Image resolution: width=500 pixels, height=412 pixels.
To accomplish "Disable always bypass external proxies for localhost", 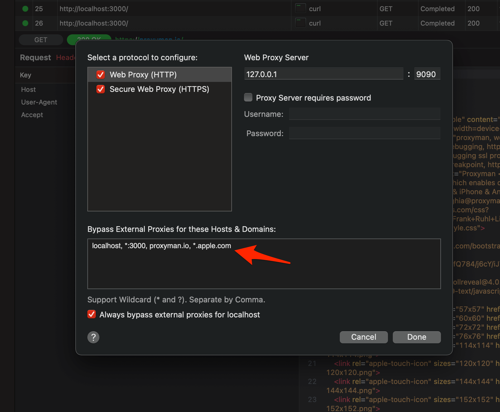I will click(91, 314).
